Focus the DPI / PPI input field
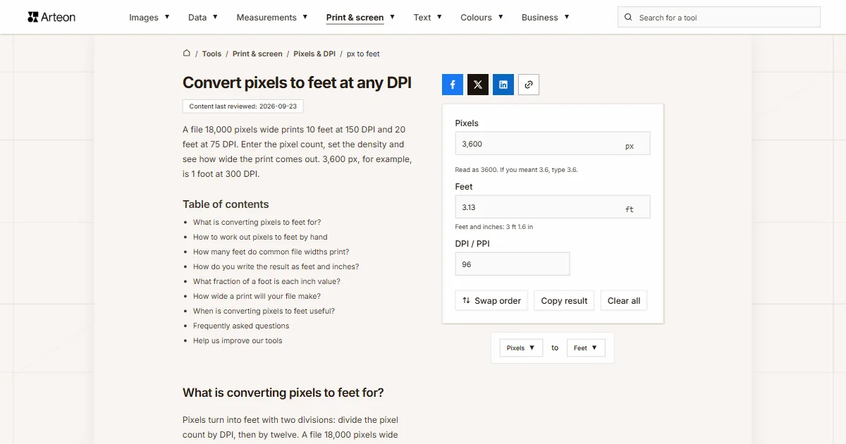This screenshot has height=444, width=846. pos(513,264)
